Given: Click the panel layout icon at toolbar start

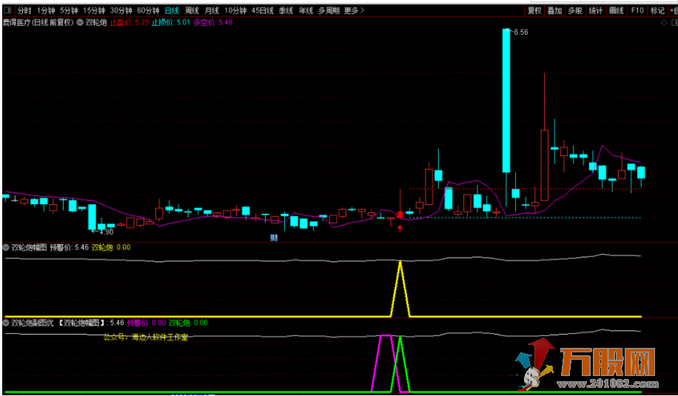Looking at the screenshot, I should pos(7,10).
